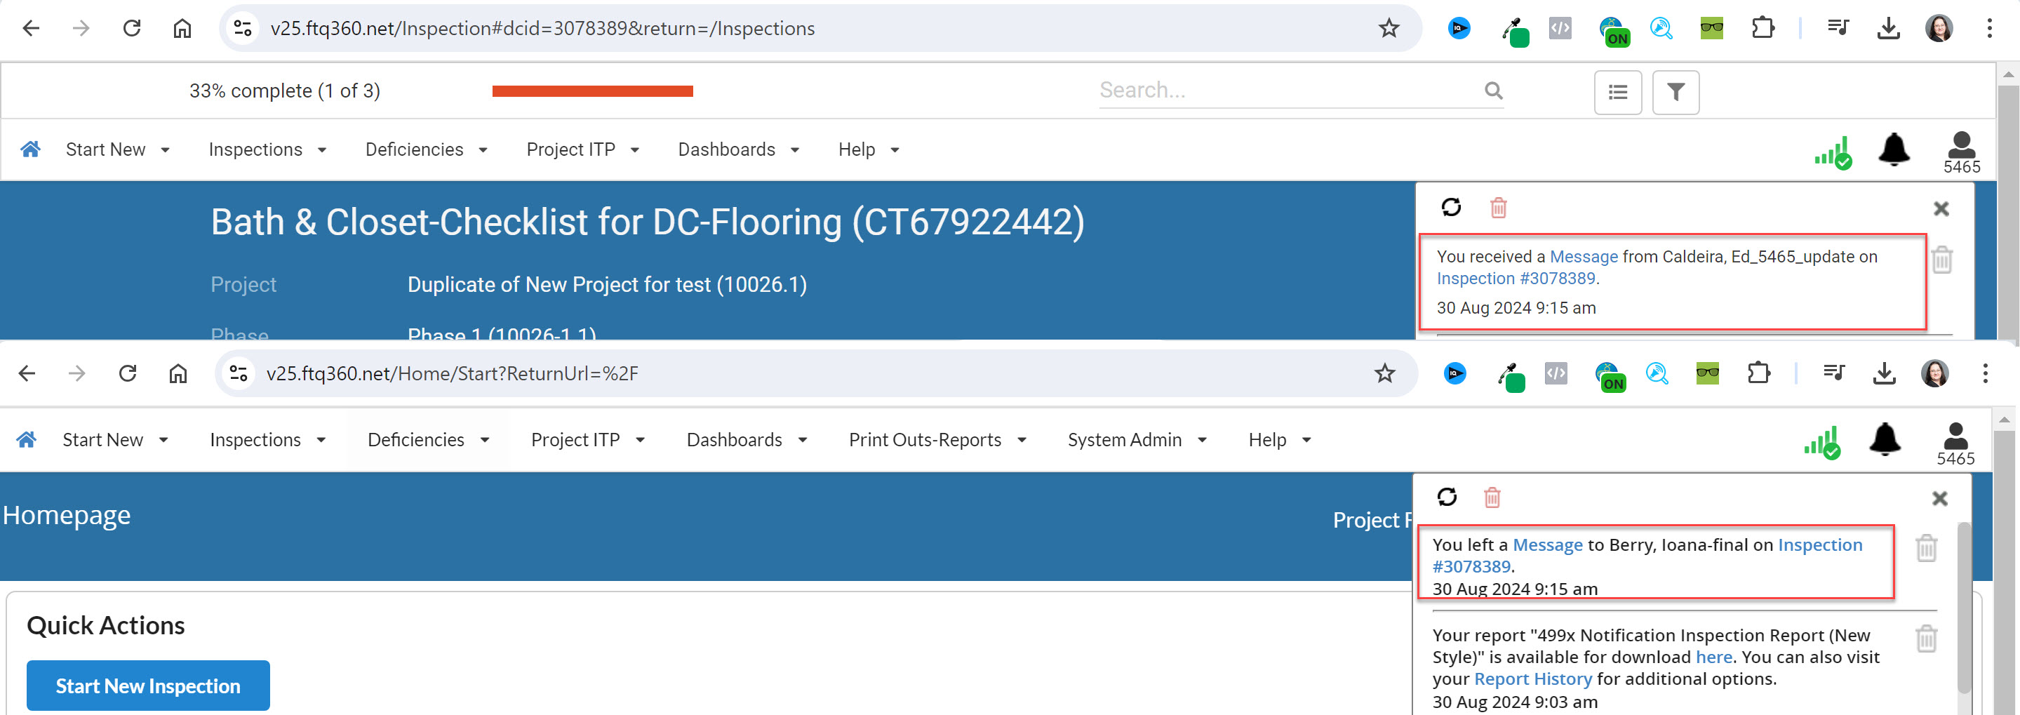Open the Report History link
The image size is (2020, 715).
1532,679
